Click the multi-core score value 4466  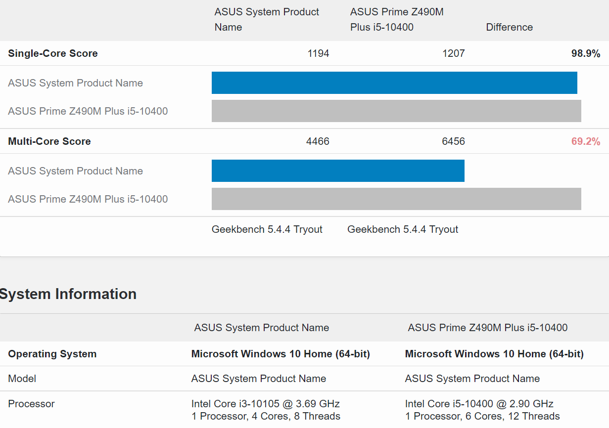click(x=318, y=141)
